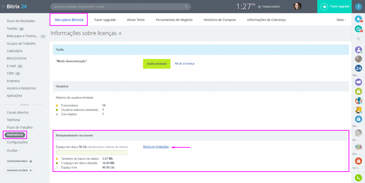
Task: Open the hamburger menu beside Bitrix 24 logo
Action: [3, 6]
